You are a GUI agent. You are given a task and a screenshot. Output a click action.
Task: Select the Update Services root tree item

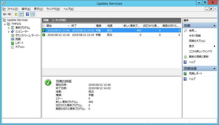pos(18,20)
